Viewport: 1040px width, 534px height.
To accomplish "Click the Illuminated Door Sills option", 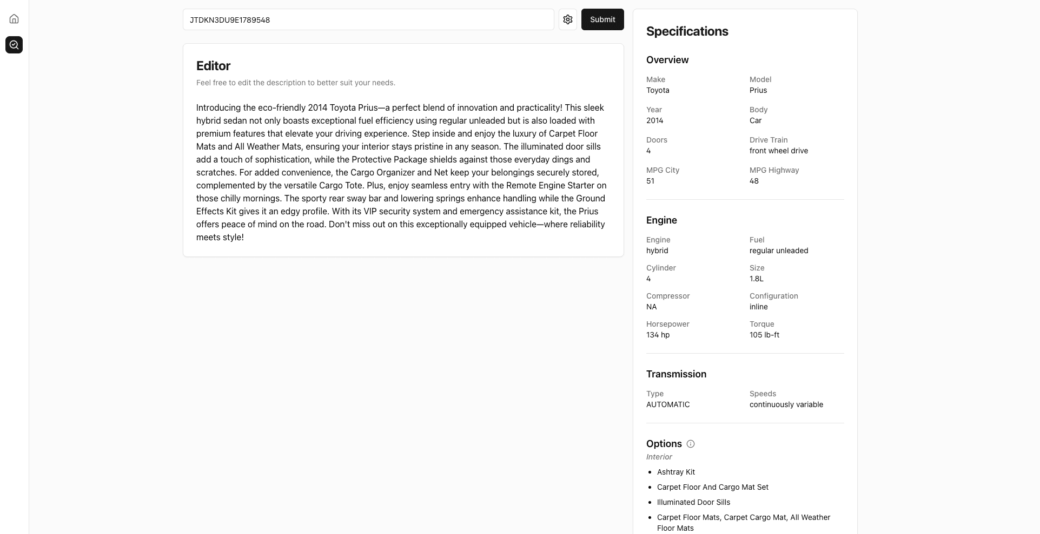I will (x=693, y=502).
